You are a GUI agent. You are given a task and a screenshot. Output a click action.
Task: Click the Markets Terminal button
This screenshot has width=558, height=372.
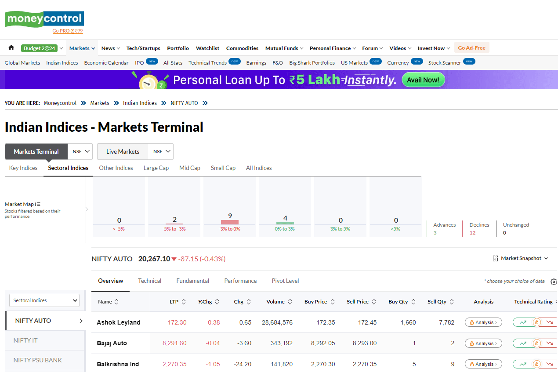click(36, 152)
